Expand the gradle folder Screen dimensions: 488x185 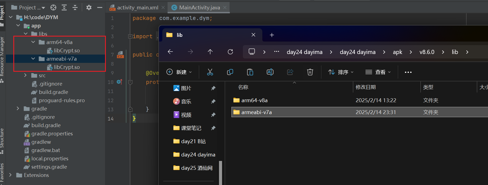click(18, 109)
